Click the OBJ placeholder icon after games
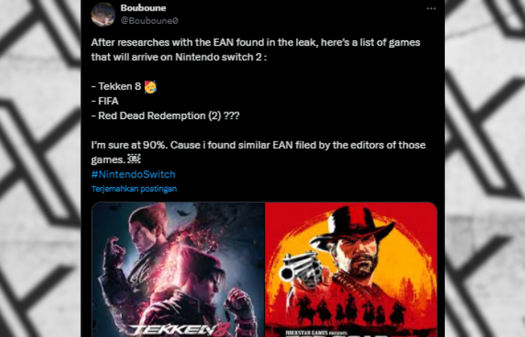 pos(134,159)
